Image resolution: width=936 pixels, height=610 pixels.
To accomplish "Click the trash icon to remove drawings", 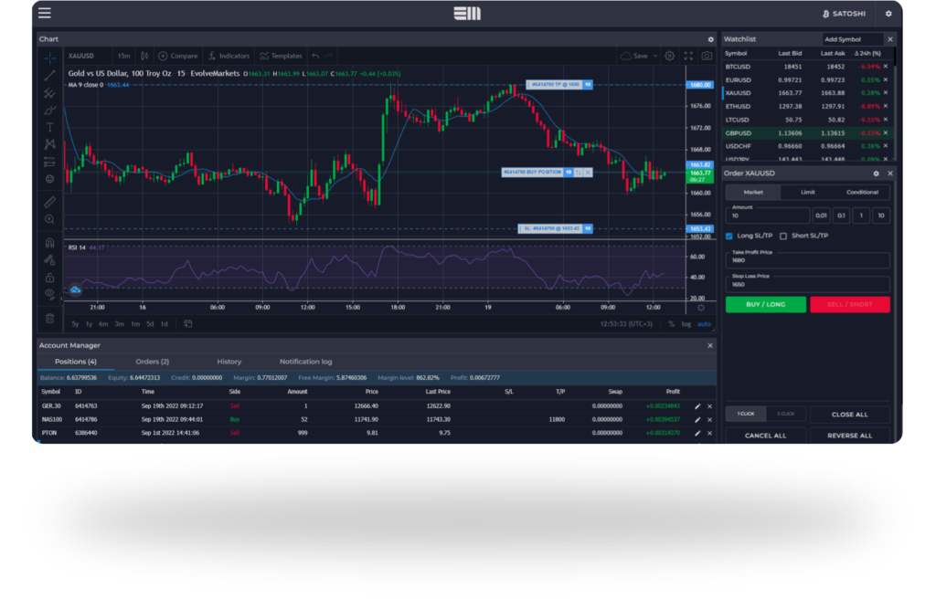I will [x=49, y=318].
